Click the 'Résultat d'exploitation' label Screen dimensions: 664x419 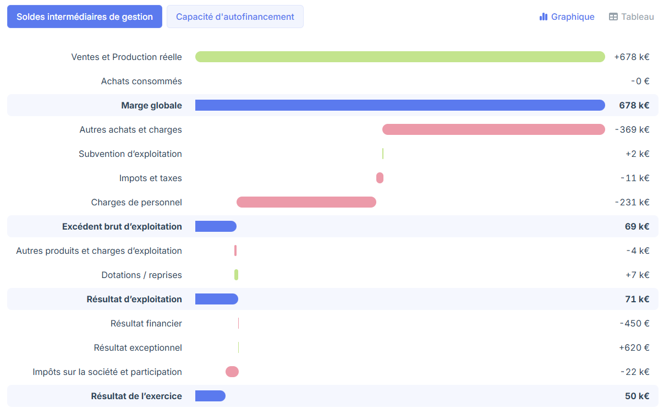pyautogui.click(x=134, y=299)
